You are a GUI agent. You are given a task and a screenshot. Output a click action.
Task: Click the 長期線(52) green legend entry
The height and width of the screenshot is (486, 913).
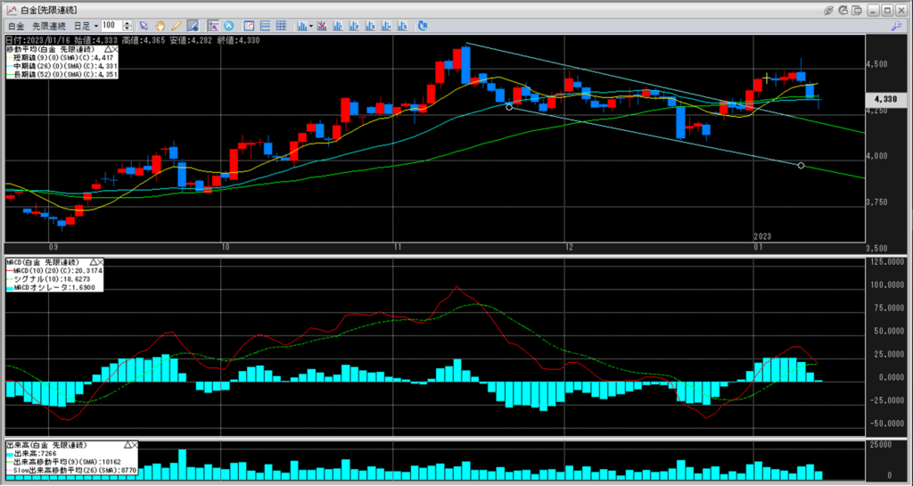[62, 74]
